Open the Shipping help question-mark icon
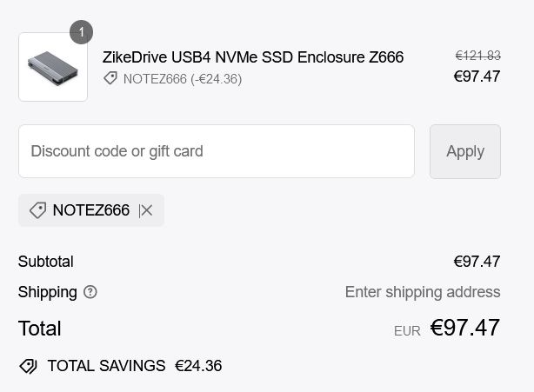The image size is (534, 392). [90, 292]
